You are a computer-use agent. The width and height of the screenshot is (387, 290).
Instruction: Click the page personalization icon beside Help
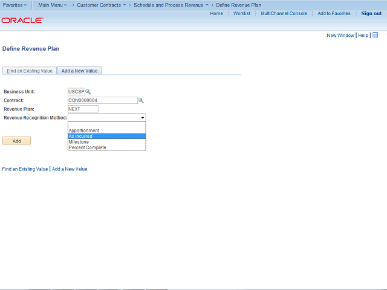[375, 35]
